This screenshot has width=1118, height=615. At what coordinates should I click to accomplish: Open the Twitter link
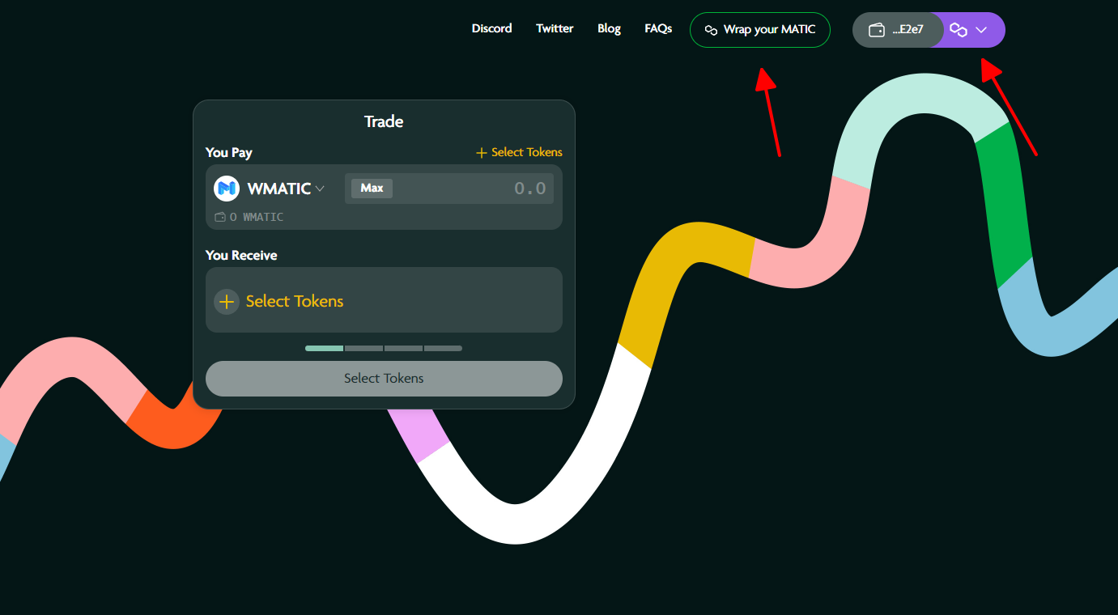[555, 28]
